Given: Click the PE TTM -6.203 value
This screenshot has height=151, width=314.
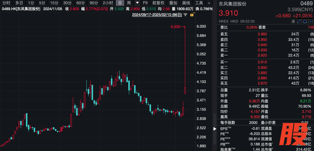Looking at the screenshot, I should coord(255,133).
